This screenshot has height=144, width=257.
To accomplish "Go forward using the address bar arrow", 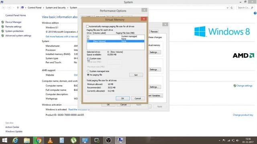I will tap(9, 8).
